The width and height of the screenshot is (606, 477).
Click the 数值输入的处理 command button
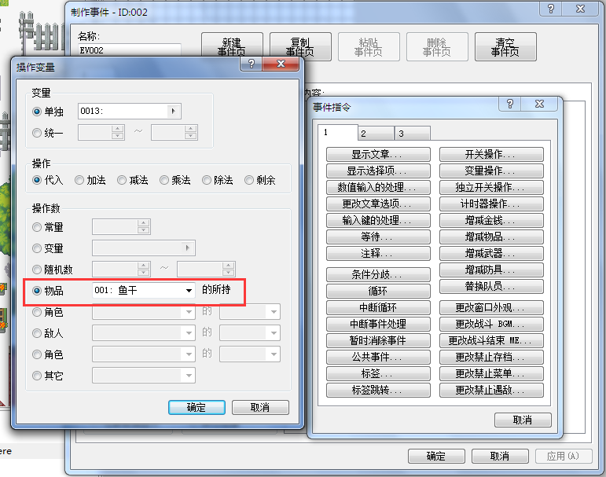[378, 187]
